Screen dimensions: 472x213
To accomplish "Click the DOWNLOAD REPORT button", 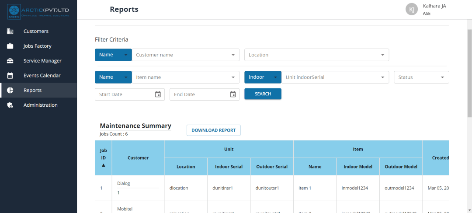I will pyautogui.click(x=213, y=130).
